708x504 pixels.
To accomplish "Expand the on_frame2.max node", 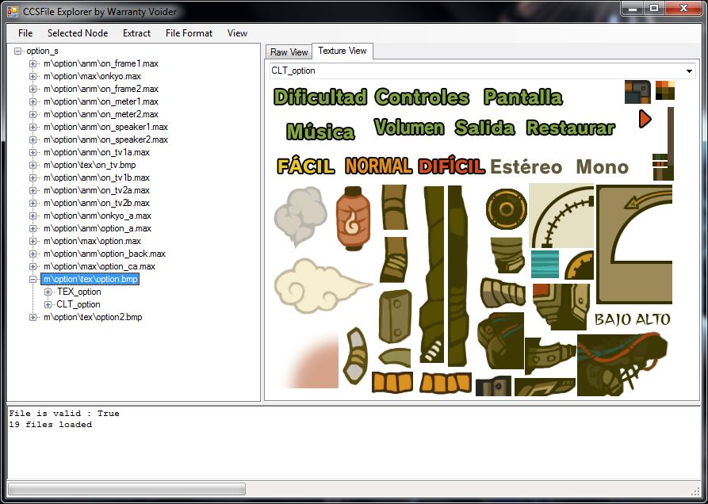I will pos(33,89).
